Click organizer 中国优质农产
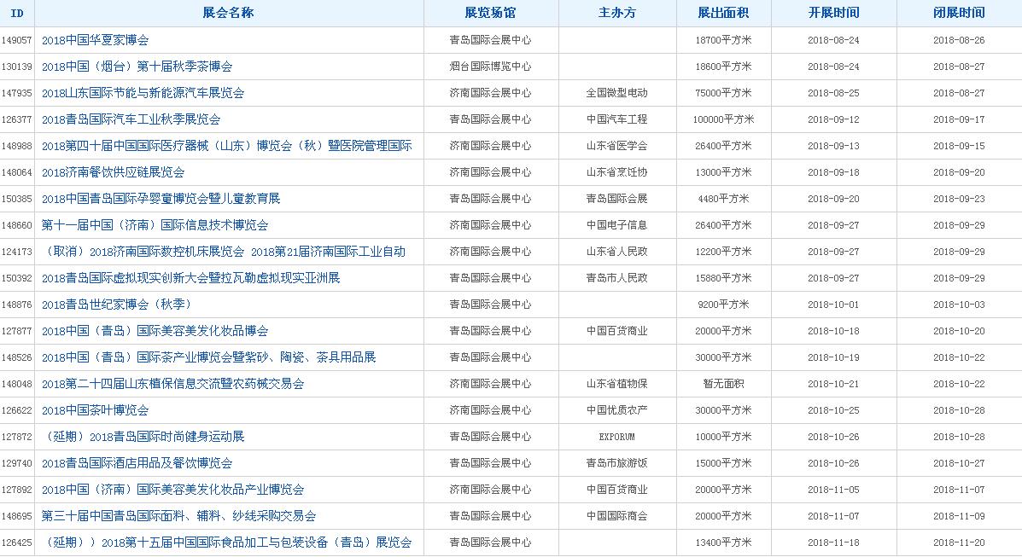Viewport: 1022px width, 557px height. (x=617, y=410)
